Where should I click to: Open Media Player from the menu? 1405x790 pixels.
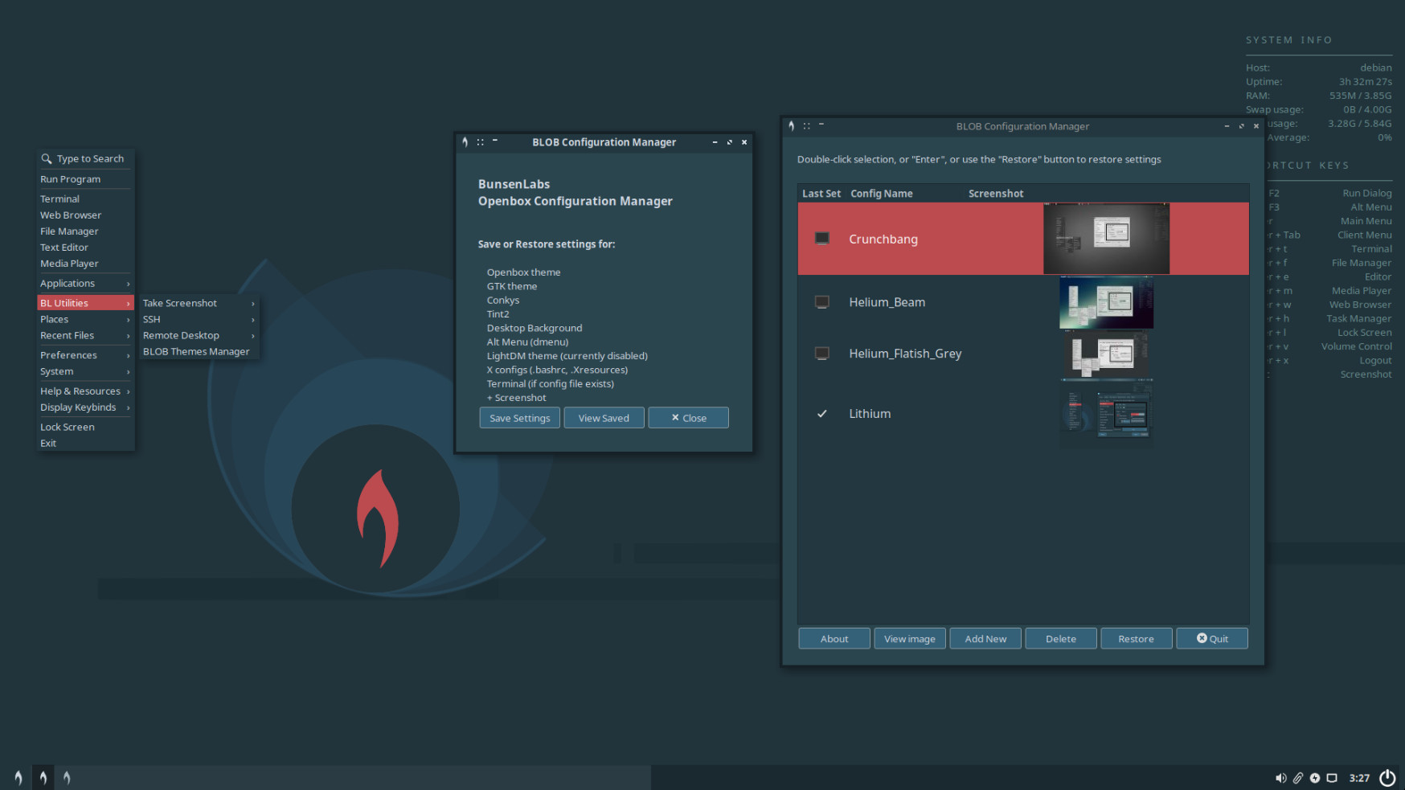point(84,263)
